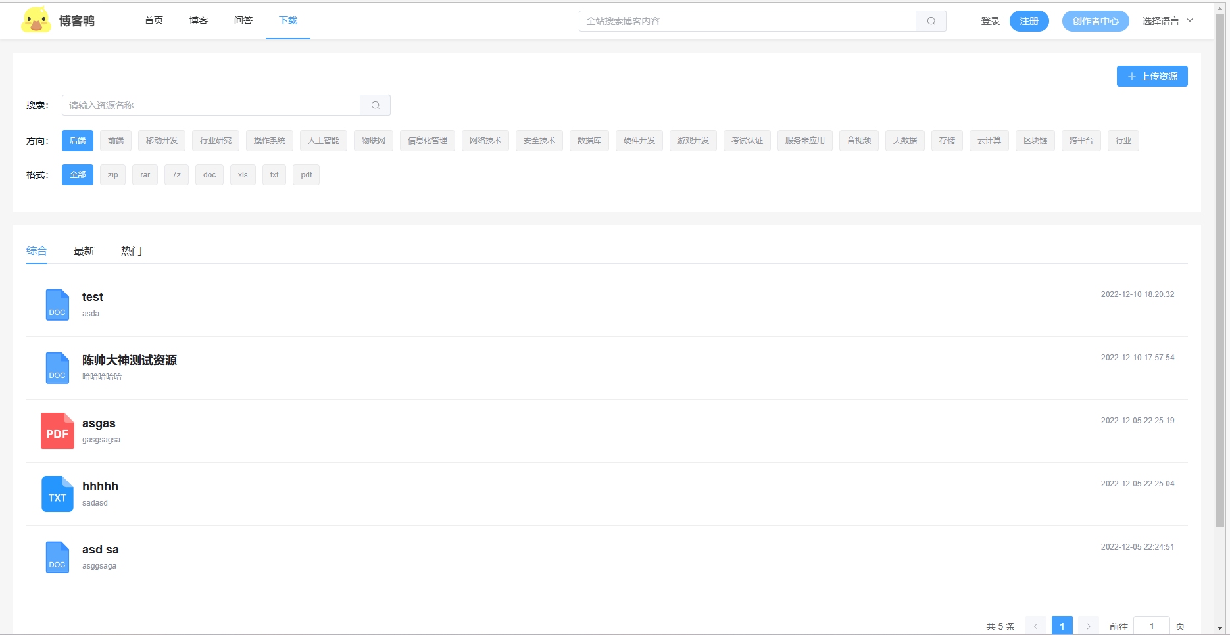1230x635 pixels.
Task: Filter by txt format
Action: coord(274,175)
